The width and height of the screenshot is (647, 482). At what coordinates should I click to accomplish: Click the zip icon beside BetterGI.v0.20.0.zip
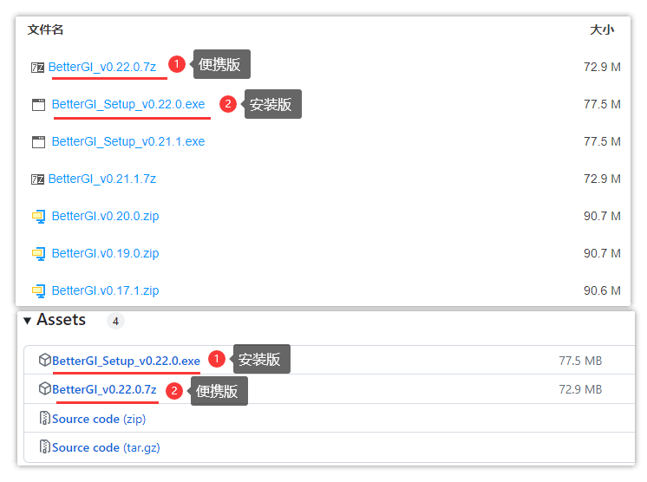pos(38,216)
